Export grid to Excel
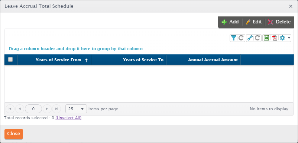This screenshot has height=143, width=298. [266, 38]
